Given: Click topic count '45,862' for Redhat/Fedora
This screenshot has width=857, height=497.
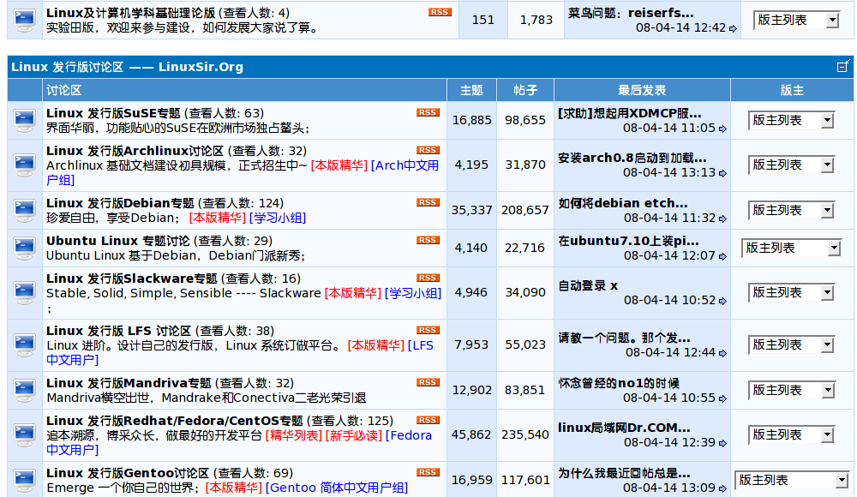Looking at the screenshot, I should [471, 434].
